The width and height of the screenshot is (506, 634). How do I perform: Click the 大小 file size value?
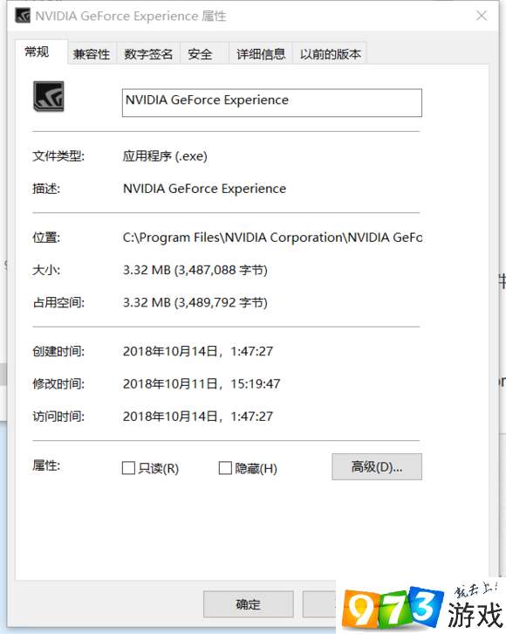tap(195, 270)
